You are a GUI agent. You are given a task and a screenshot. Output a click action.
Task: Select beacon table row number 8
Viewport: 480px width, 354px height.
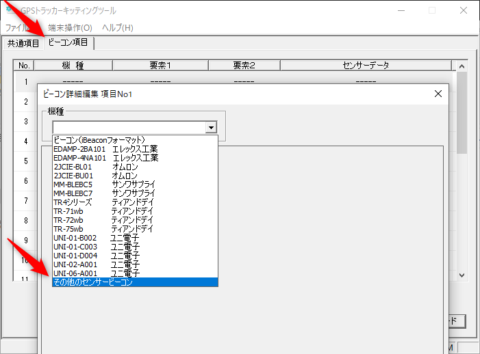[26, 221]
